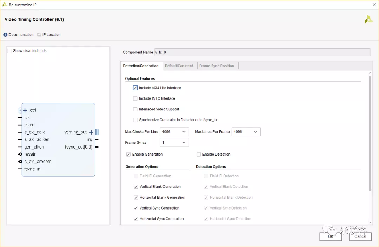Click the scrollbar up arrow
Image resolution: width=379 pixels, height=247 pixels.
tap(370, 73)
